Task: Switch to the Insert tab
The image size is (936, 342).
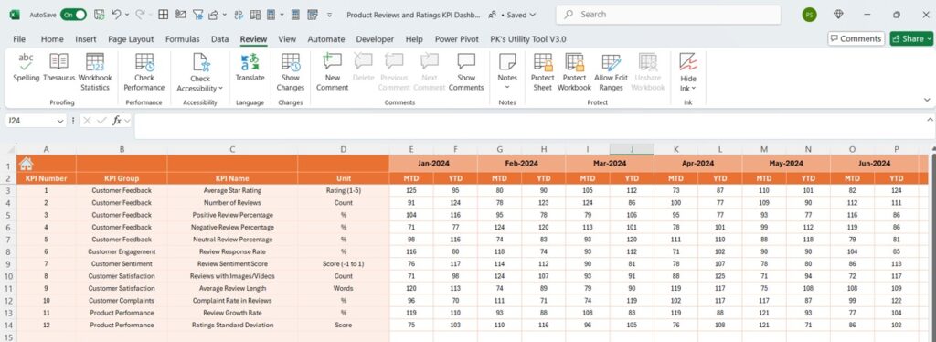Action: tap(86, 38)
